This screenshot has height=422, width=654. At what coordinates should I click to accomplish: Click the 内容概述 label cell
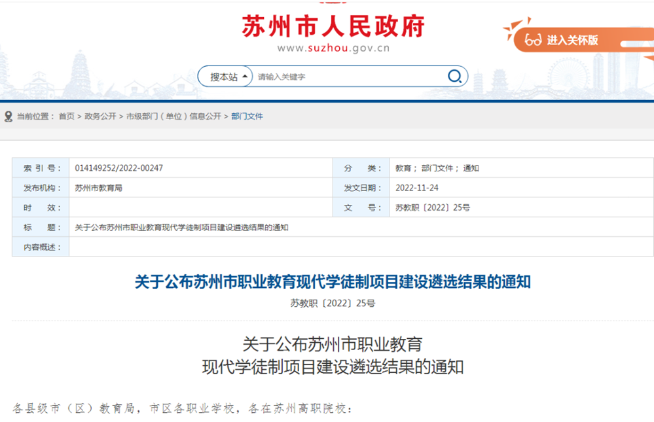pyautogui.click(x=41, y=247)
